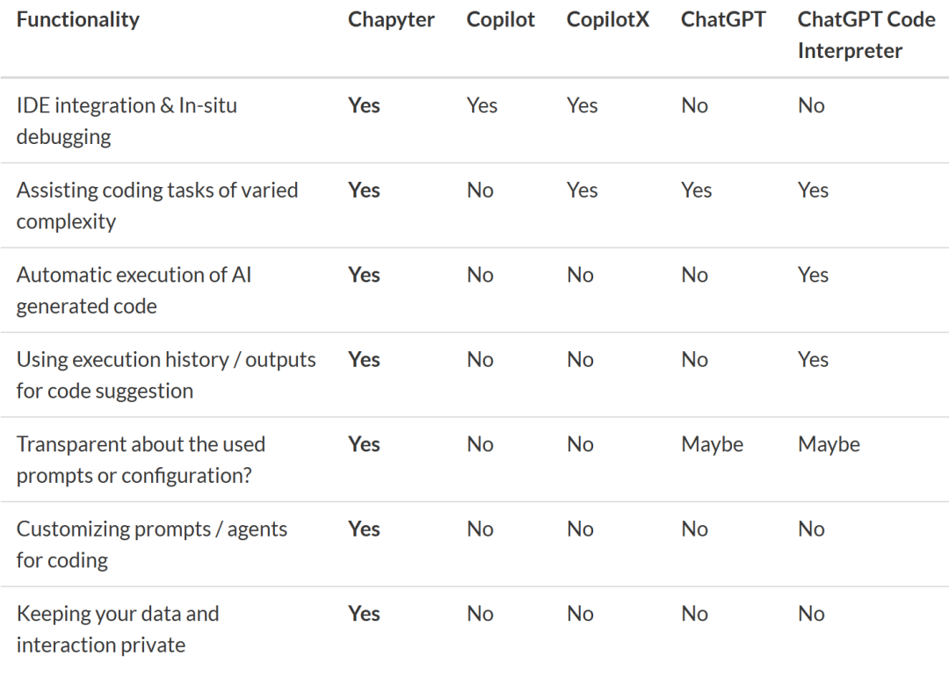Select CopilotX Yes in IDE integration row
Viewport: 949px width, 677px height.
coord(583,105)
